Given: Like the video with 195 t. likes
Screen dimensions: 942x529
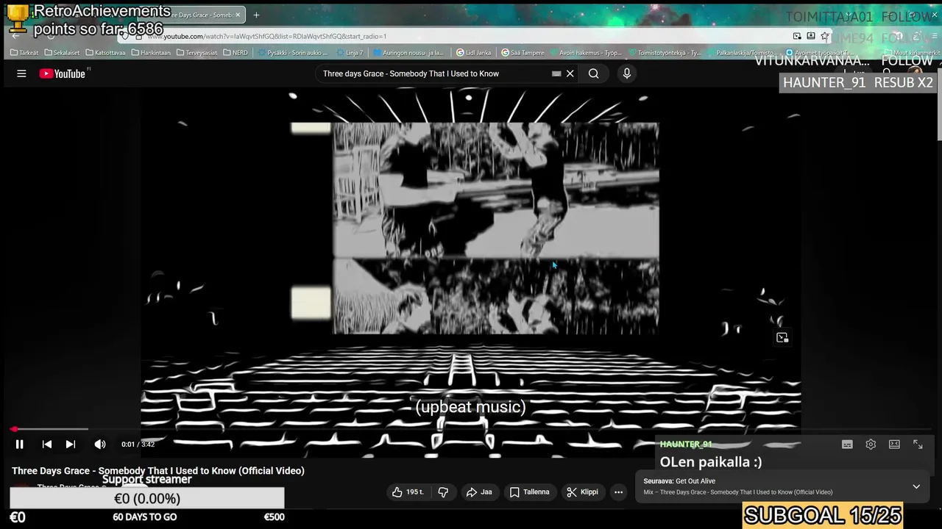Looking at the screenshot, I should (x=408, y=492).
